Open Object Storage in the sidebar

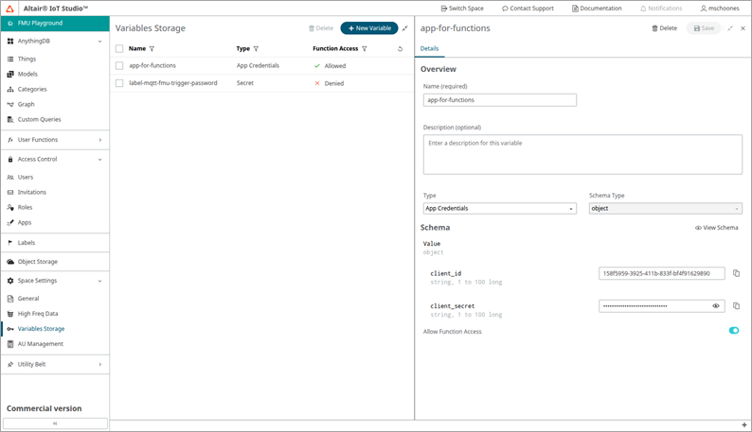click(38, 262)
